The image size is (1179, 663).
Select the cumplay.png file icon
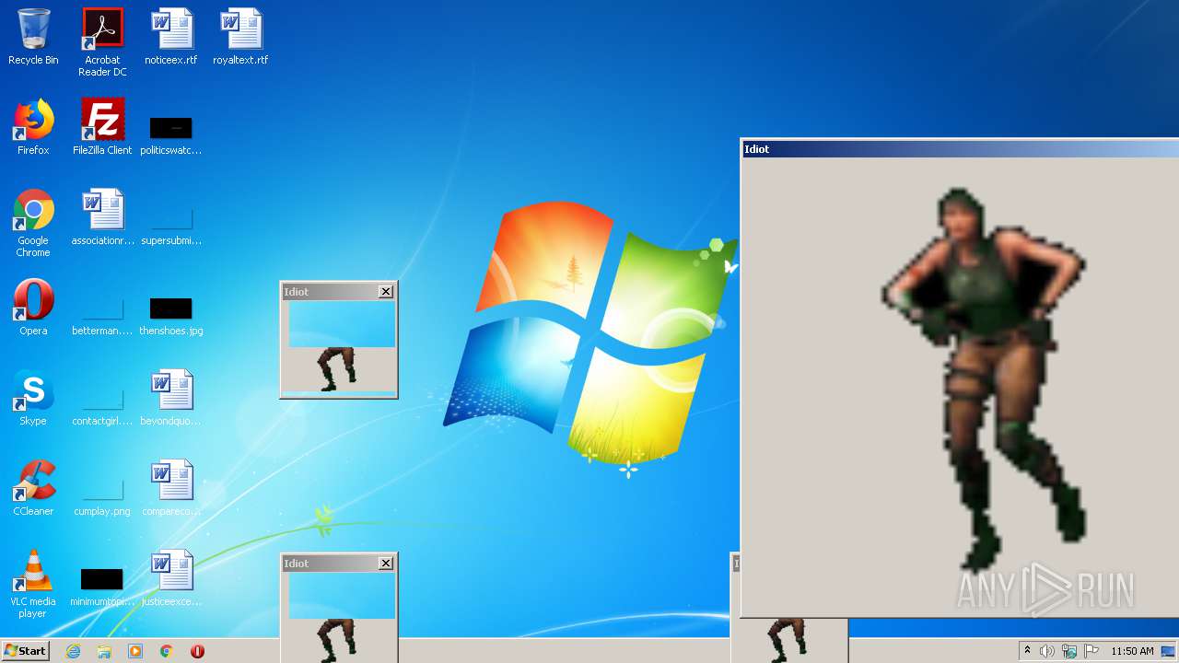102,497
